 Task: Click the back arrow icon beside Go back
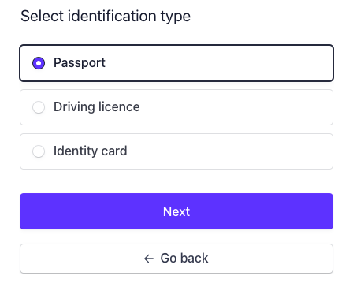pyautogui.click(x=149, y=259)
